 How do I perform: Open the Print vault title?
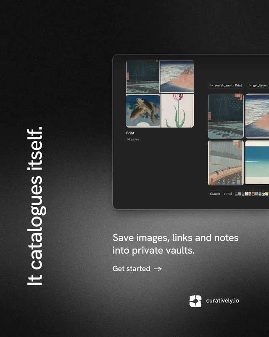(x=130, y=133)
